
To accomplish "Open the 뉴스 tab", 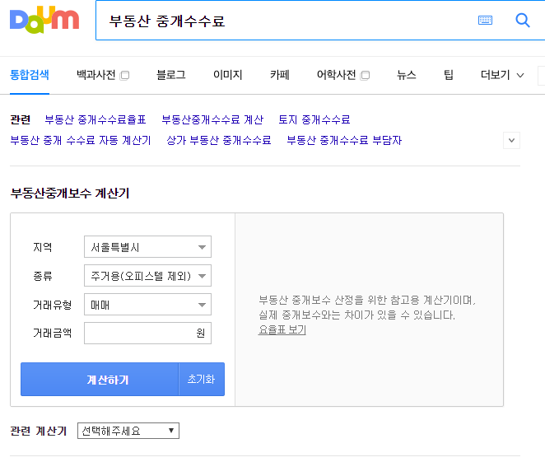I will 407,75.
